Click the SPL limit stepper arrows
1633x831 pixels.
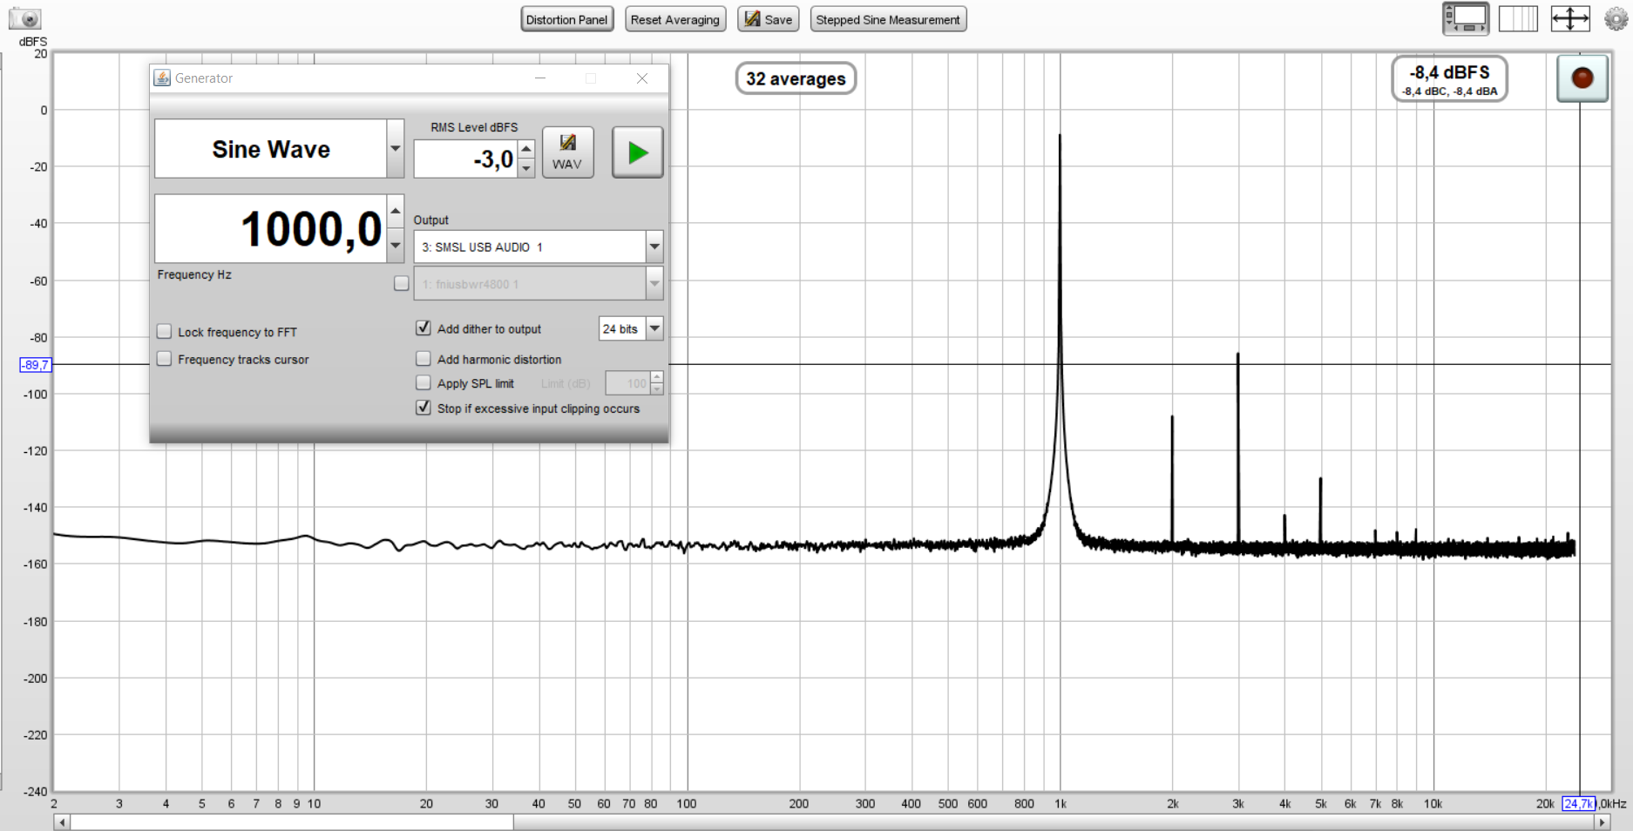(x=657, y=382)
